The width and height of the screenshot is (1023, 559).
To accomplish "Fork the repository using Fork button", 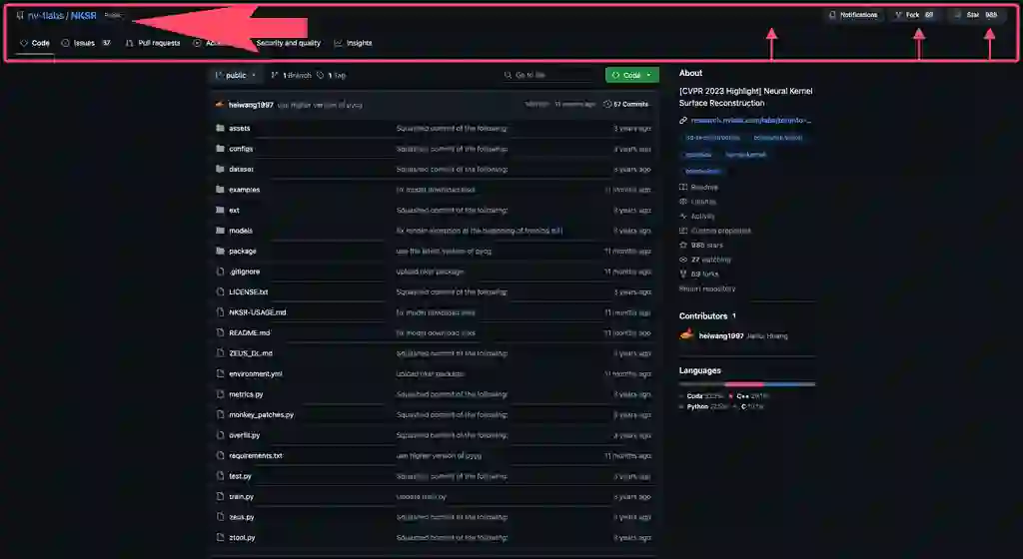I will (x=914, y=15).
